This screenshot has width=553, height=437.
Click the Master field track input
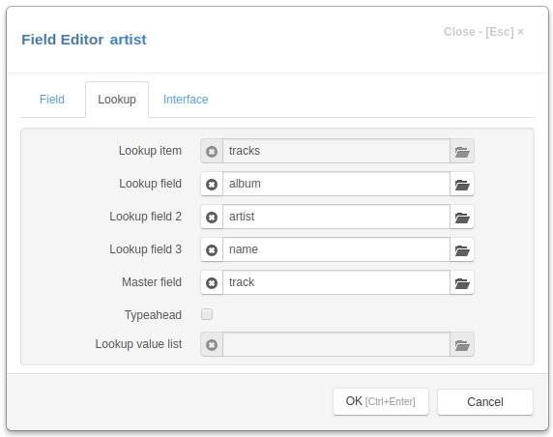pyautogui.click(x=336, y=282)
